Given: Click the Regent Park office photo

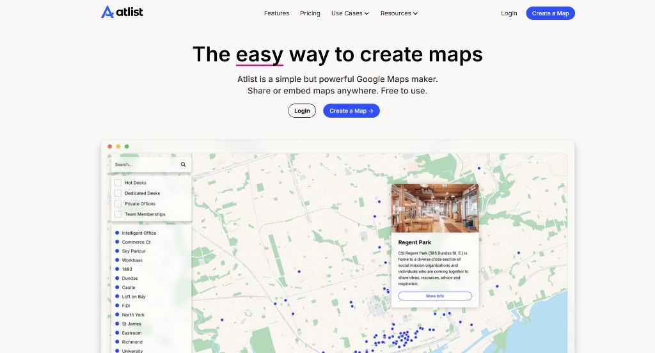Looking at the screenshot, I should (435, 208).
